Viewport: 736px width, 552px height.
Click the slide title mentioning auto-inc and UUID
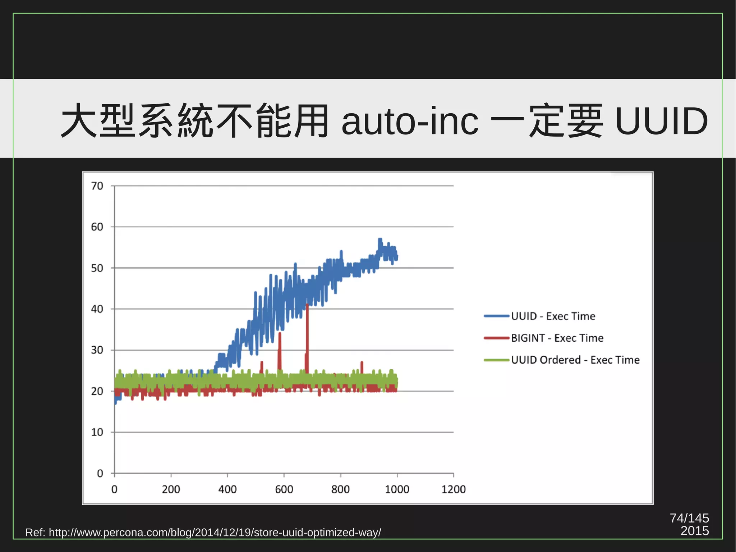pos(385,120)
